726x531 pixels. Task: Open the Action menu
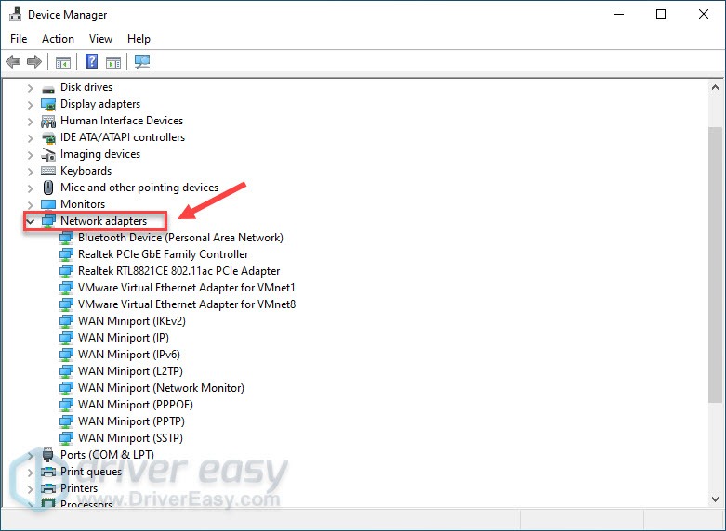(58, 39)
